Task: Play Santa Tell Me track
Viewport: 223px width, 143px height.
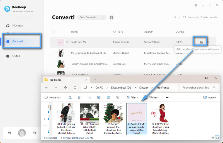Action: (x=67, y=42)
